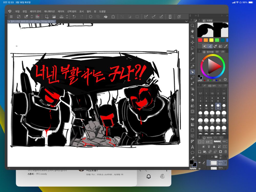Open the Clip Studio logo menu
Screen dimensions: 256x192
tap(10, 11)
